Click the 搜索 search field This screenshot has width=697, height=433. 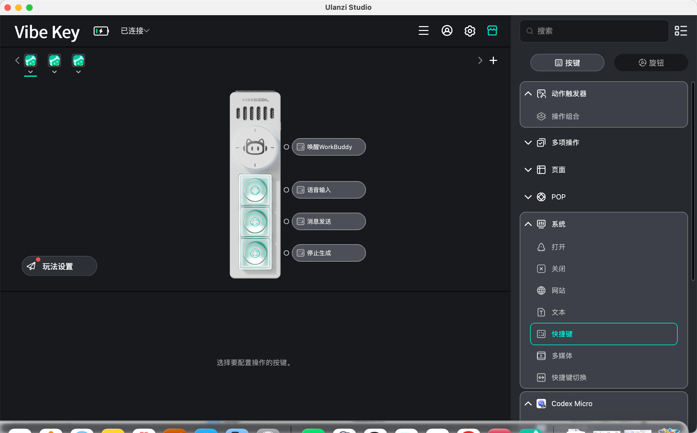pos(594,31)
